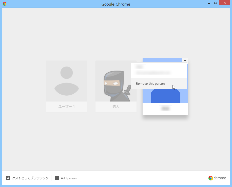232x187 pixels.
Task: Open the ユーザー 1 profile card
Action: click(x=66, y=86)
